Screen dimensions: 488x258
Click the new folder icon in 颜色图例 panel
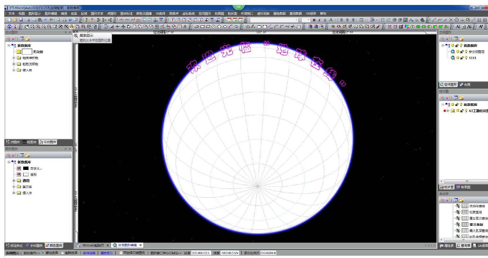point(27,155)
